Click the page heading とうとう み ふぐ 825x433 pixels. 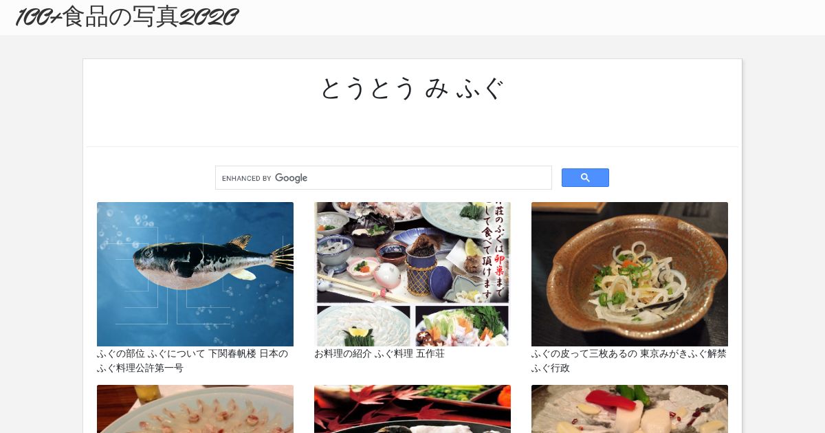point(412,89)
